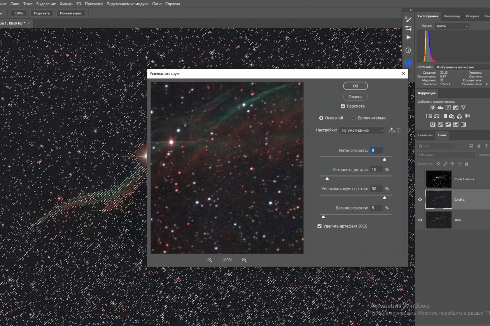The image size is (490, 326).
Task: Open the Фильтр menu
Action: 66,4
